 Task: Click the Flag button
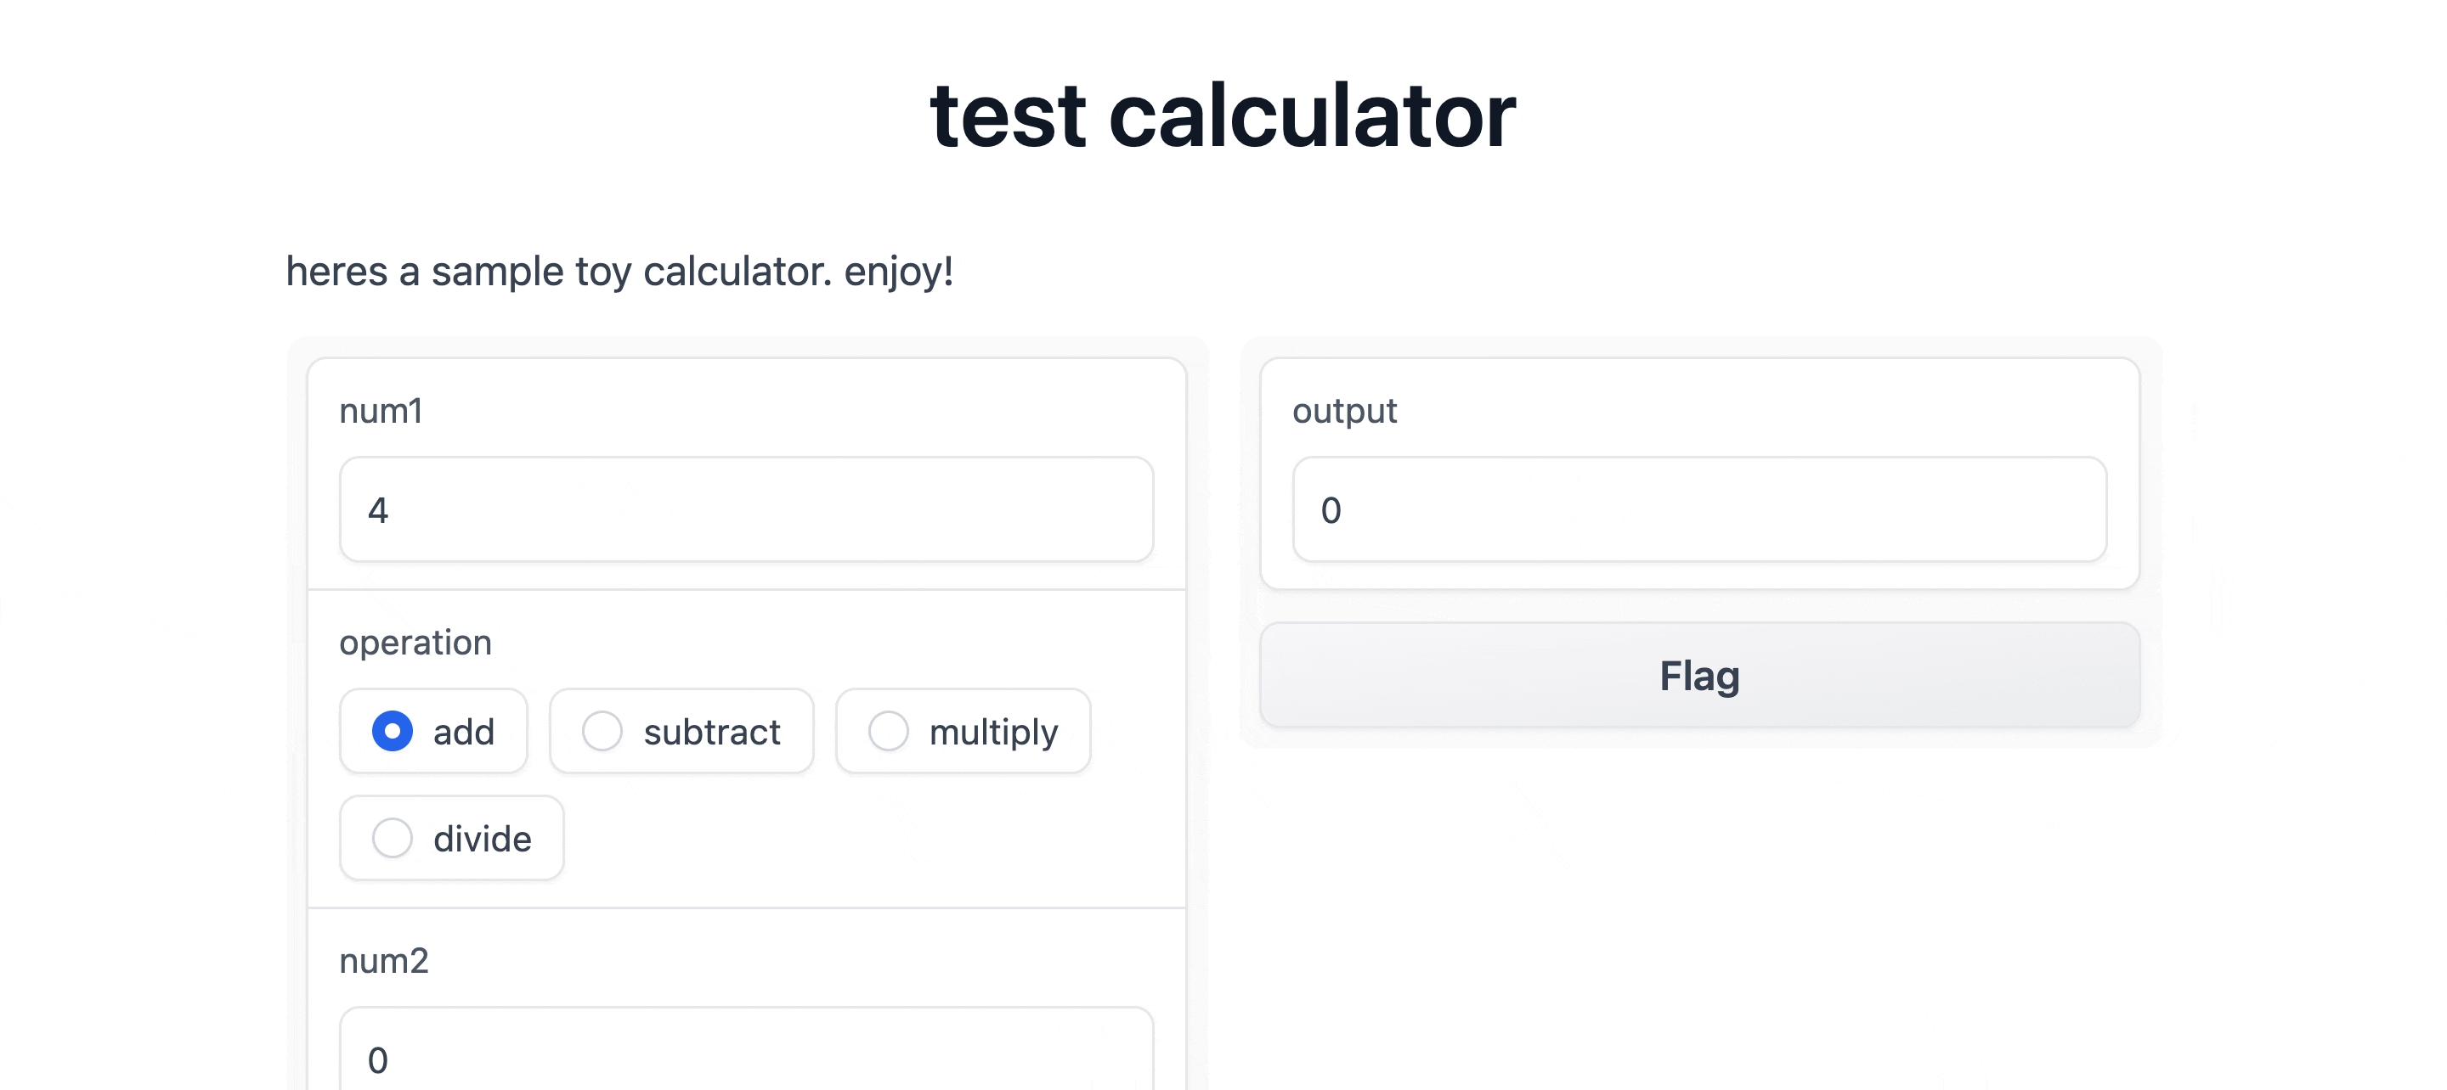coord(1698,675)
